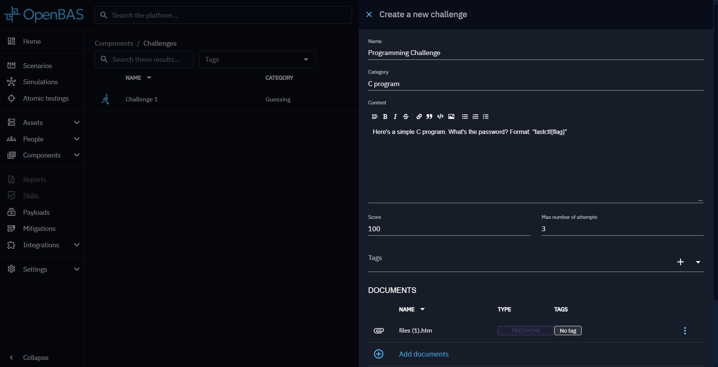Click the Score input field

(449, 229)
